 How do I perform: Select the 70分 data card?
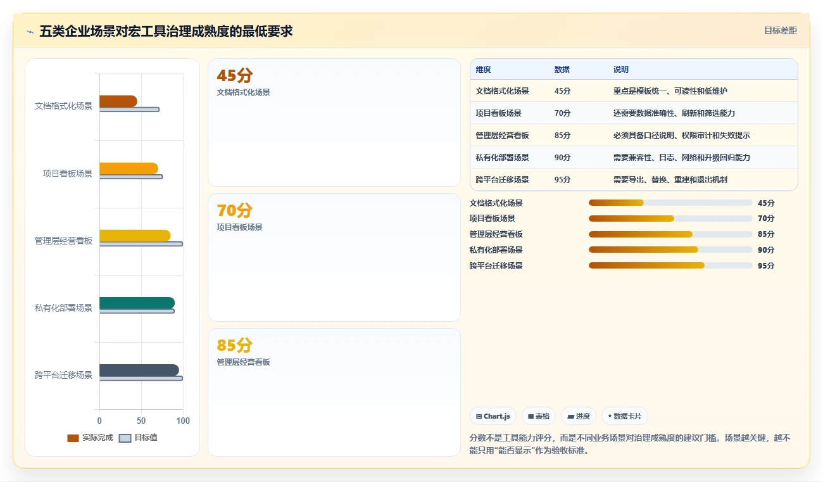pyautogui.click(x=334, y=257)
